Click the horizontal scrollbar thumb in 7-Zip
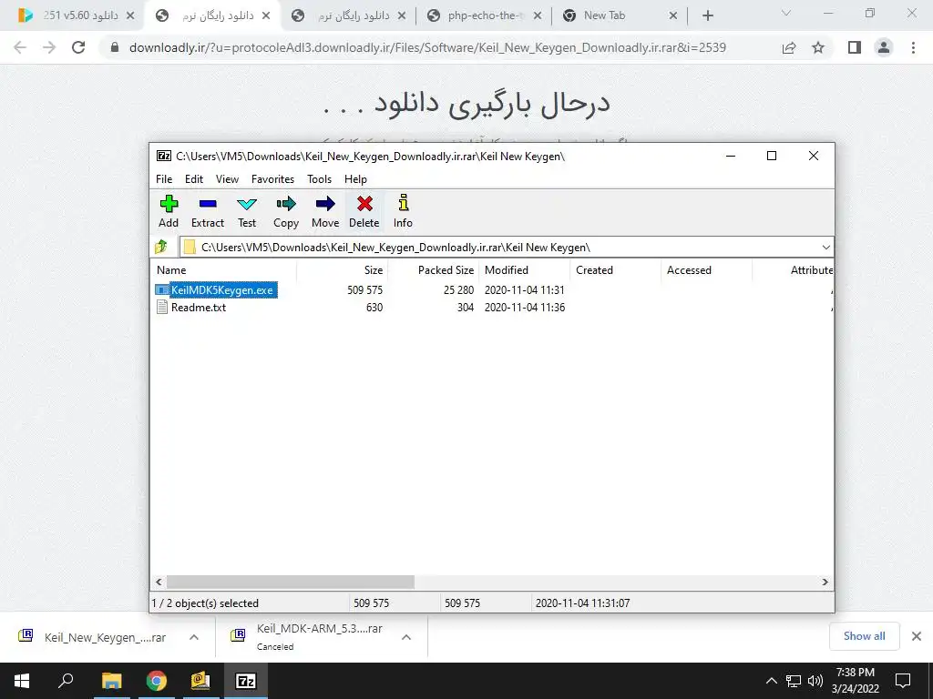Screen dimensions: 933x699 point(291,582)
